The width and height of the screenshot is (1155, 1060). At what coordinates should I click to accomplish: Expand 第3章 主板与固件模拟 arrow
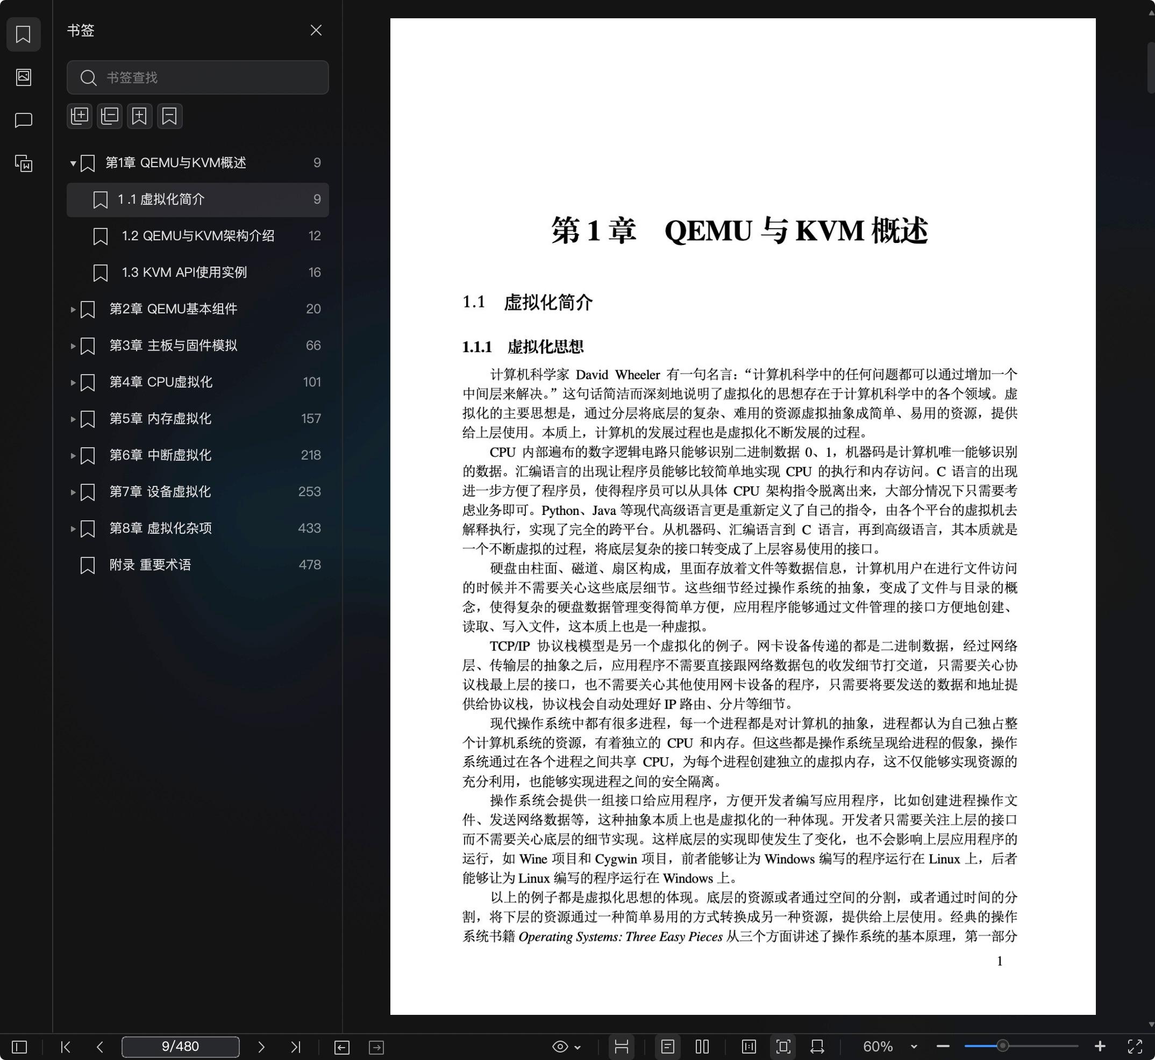point(73,346)
